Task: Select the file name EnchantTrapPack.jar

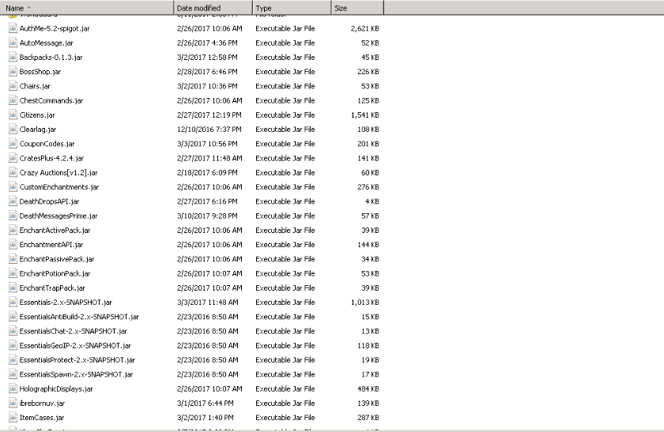Action: [x=52, y=287]
